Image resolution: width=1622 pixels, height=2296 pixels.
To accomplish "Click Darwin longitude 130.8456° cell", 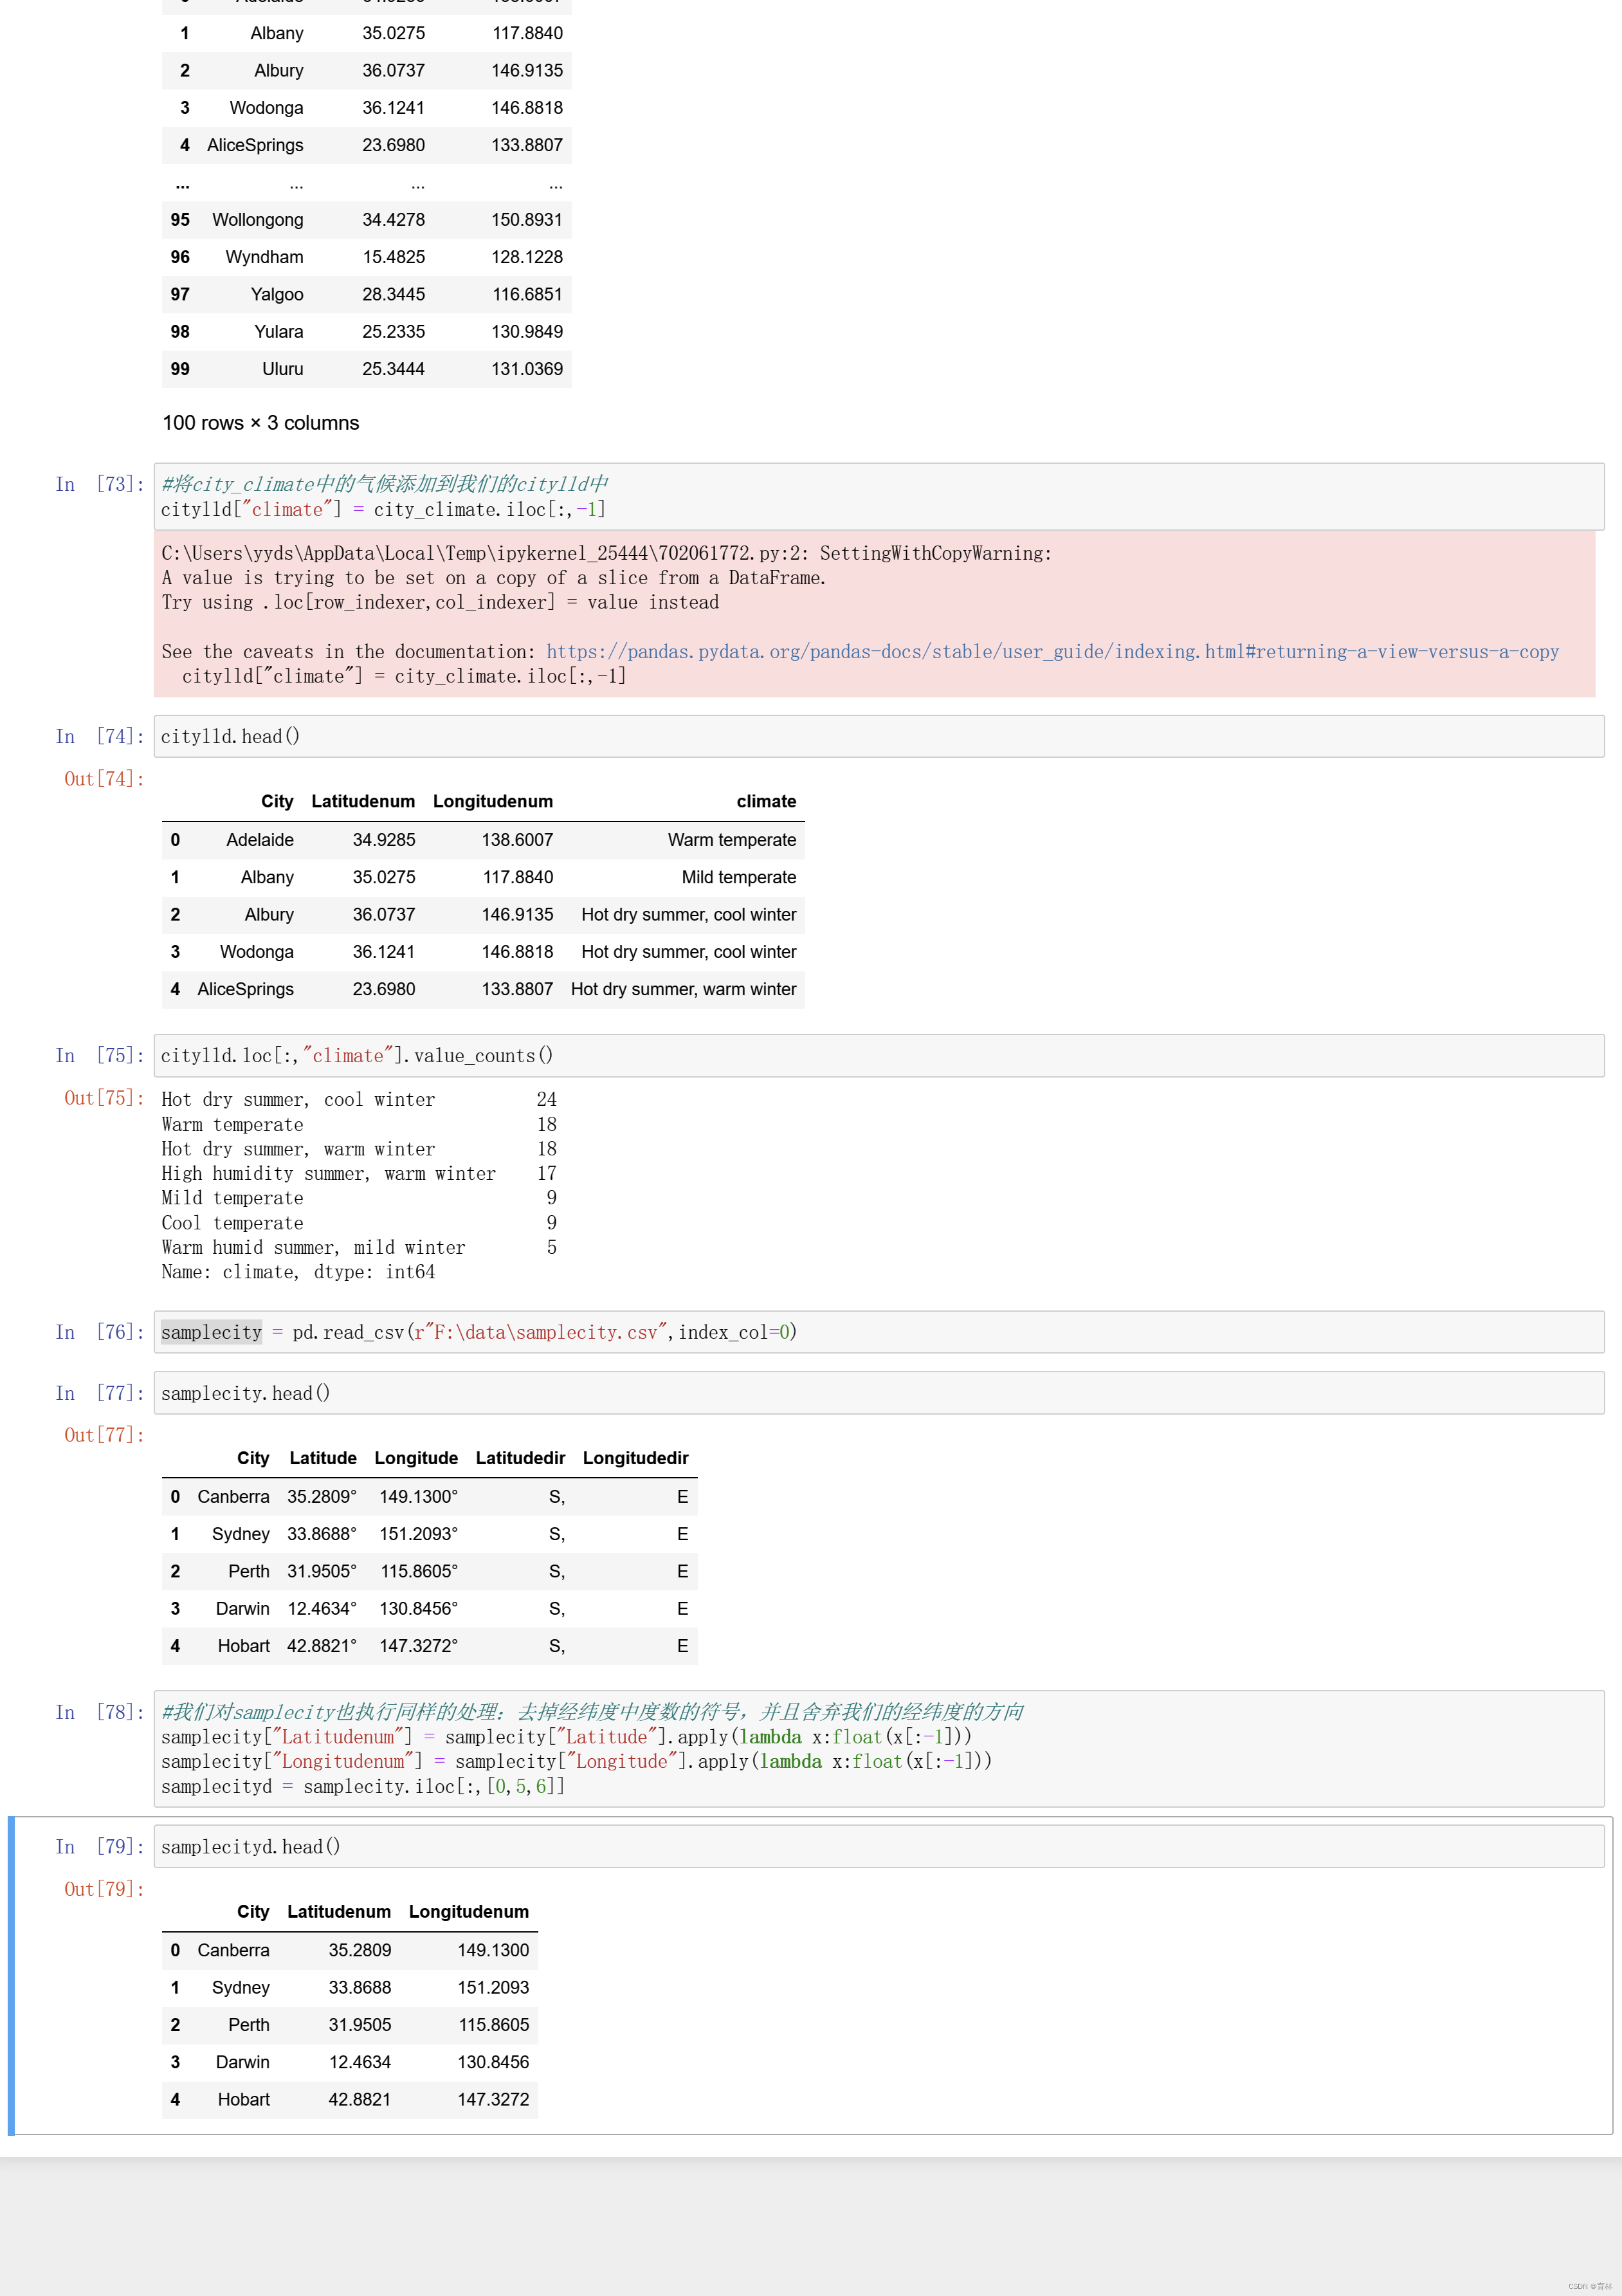I will click(x=418, y=1609).
